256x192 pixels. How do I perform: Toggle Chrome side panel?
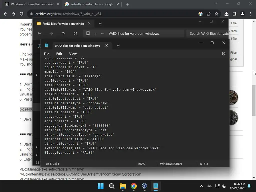point(234,14)
